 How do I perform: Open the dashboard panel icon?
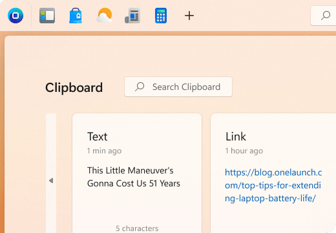coord(47,16)
